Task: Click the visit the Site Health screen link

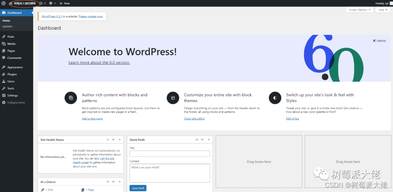Action: coord(94,160)
